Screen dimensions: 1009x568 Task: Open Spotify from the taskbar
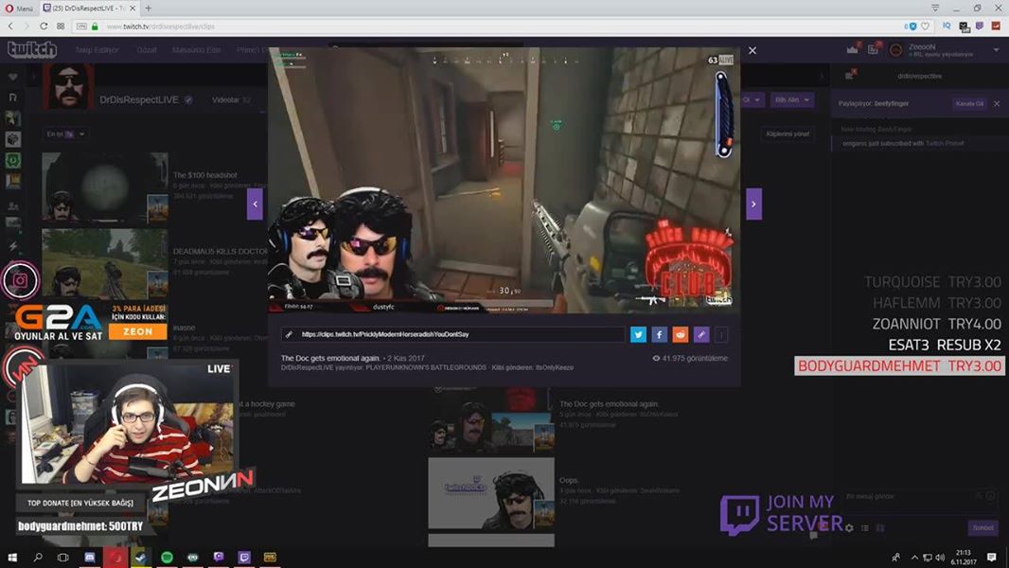point(167,557)
